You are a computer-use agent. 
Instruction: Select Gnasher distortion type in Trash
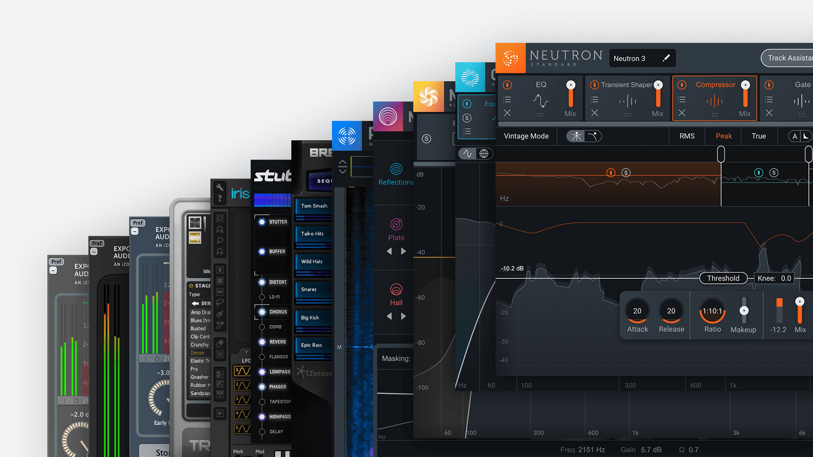pos(200,377)
